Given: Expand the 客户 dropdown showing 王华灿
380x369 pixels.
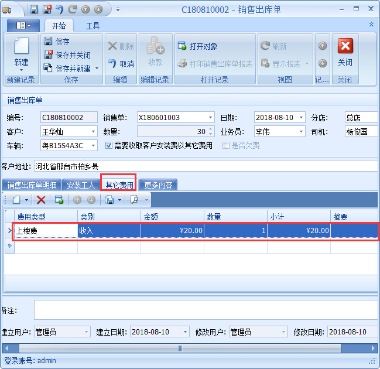Looking at the screenshot, I should 93,132.
